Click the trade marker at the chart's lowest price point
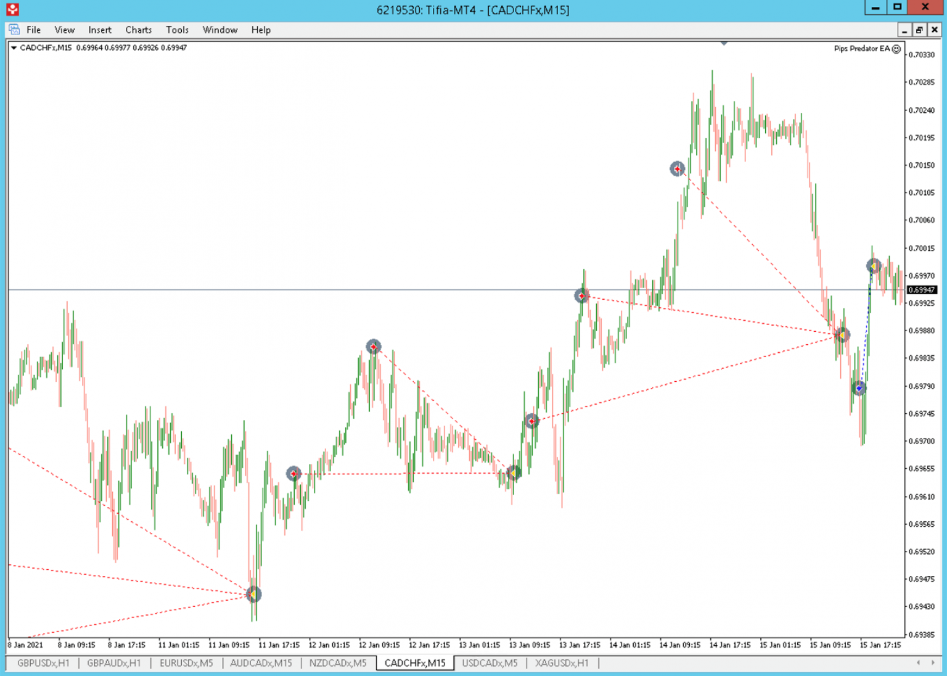This screenshot has width=947, height=676. point(253,594)
